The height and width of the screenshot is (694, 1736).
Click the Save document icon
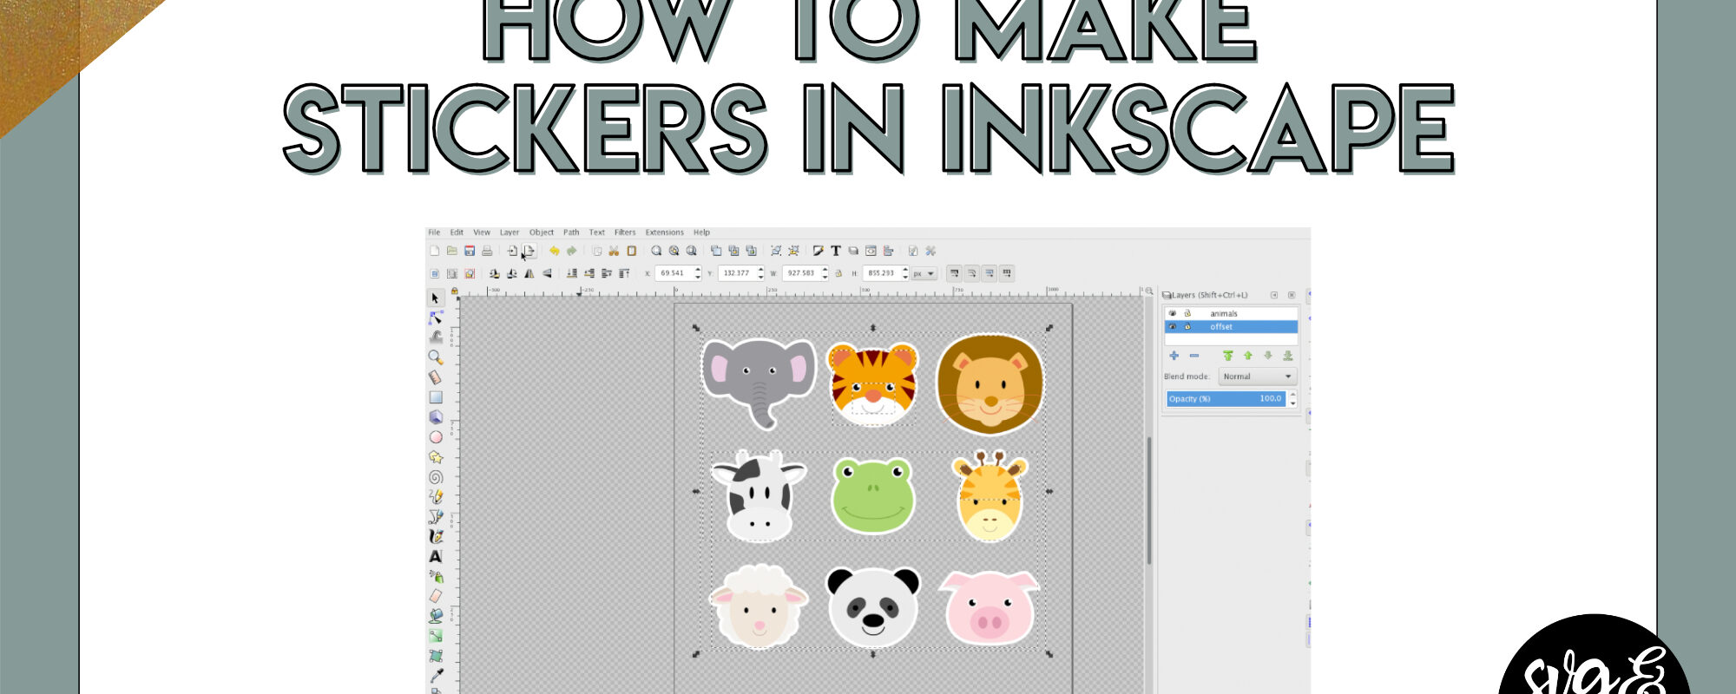click(470, 251)
